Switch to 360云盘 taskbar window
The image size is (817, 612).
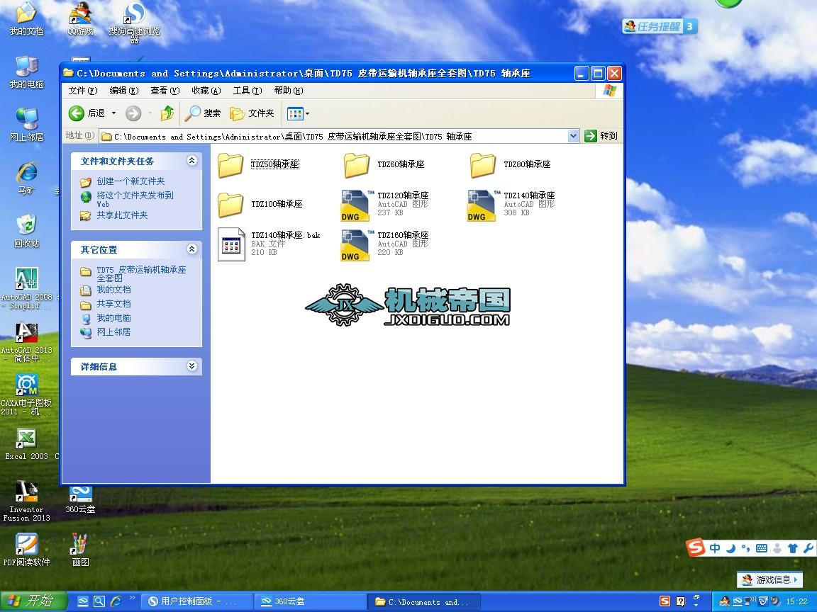click(311, 601)
